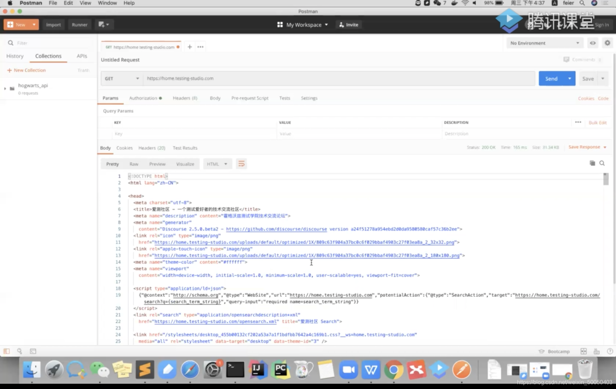616x389 pixels.
Task: Open the Pre-request Script tab
Action: coord(250,98)
